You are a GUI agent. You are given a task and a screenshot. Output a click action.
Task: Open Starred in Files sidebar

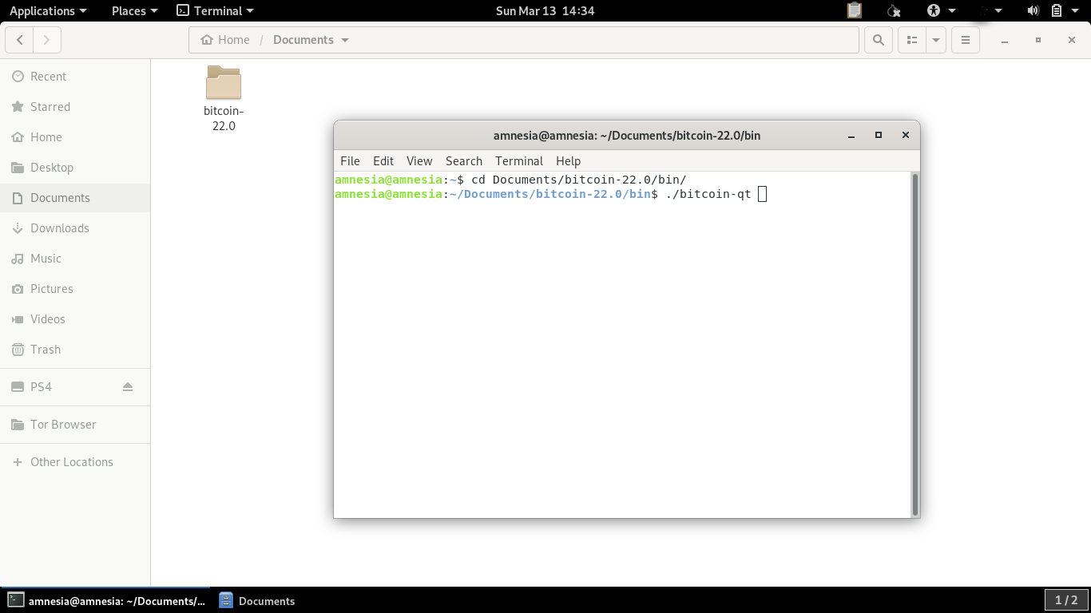point(75,107)
